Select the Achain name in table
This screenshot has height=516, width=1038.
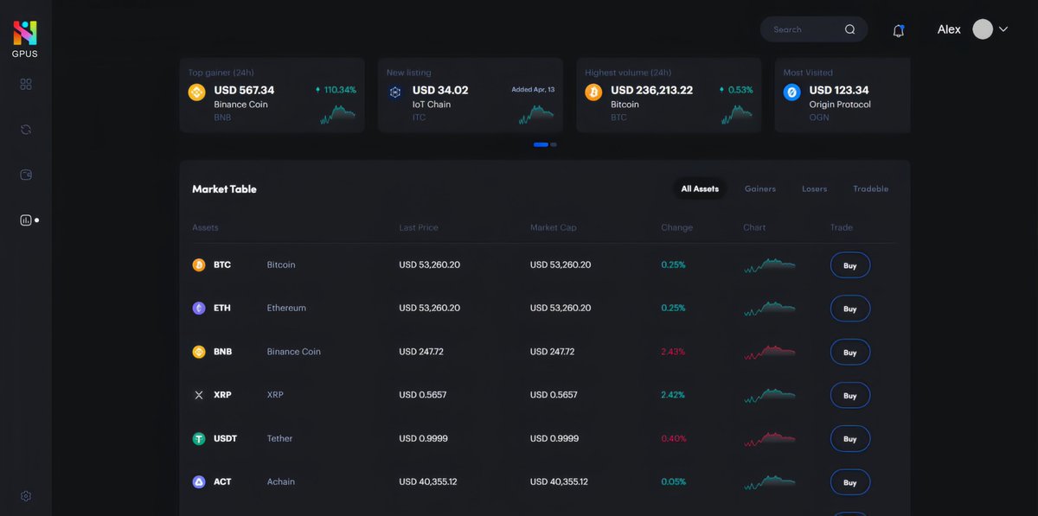280,481
